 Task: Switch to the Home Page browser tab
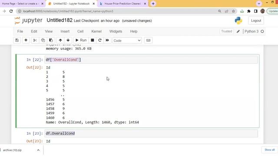tap(20, 3)
